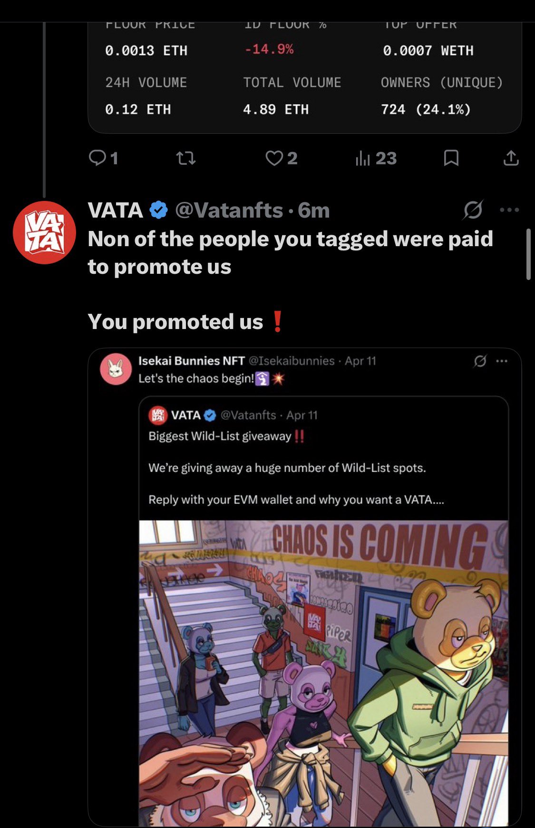This screenshot has width=535, height=828.
Task: Open Isekai Bunnies NFT avatar
Action: (116, 369)
